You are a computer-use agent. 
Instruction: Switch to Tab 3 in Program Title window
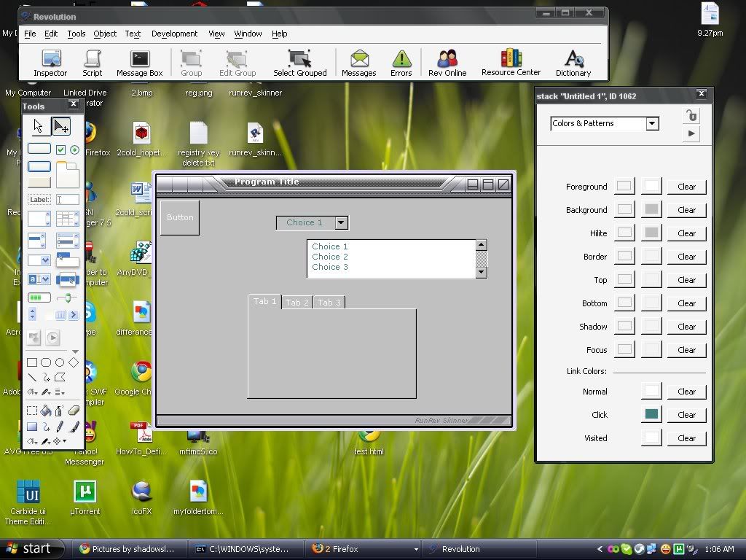point(329,303)
